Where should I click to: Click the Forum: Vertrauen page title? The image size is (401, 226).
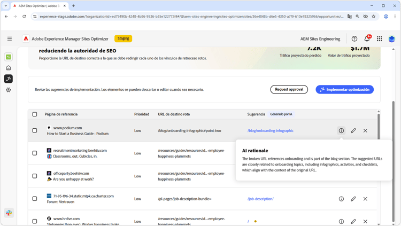tap(60, 202)
